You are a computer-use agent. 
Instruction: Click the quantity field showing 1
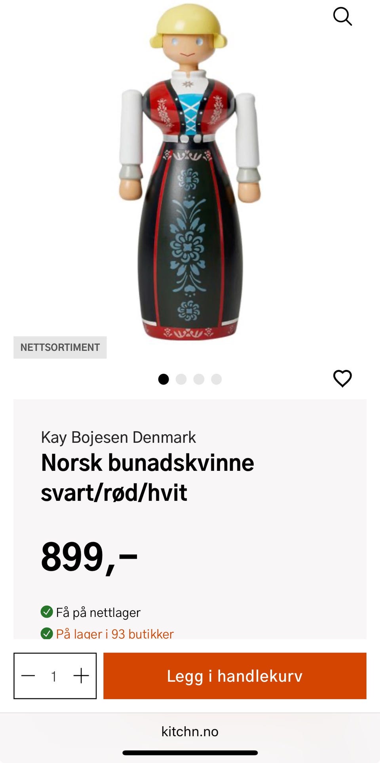click(x=54, y=675)
